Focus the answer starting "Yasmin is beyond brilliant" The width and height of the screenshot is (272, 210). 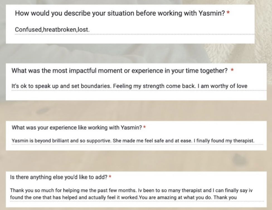[x=137, y=141]
